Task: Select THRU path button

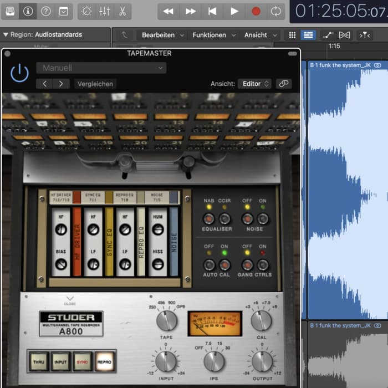Action: click(x=39, y=361)
